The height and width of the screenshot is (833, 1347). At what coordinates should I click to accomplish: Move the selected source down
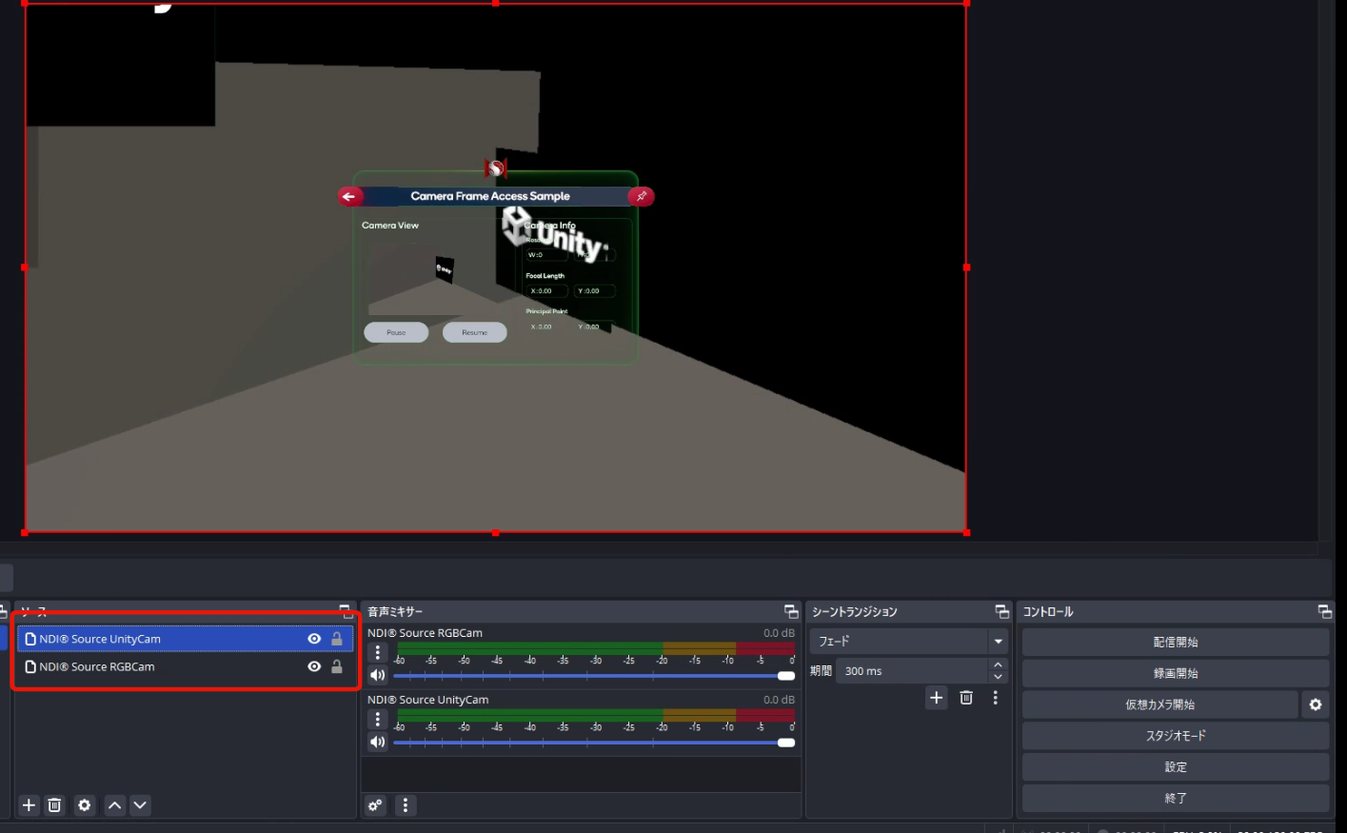(140, 805)
